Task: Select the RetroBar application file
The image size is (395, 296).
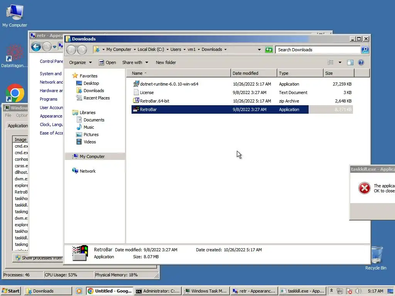Action: [242, 109]
